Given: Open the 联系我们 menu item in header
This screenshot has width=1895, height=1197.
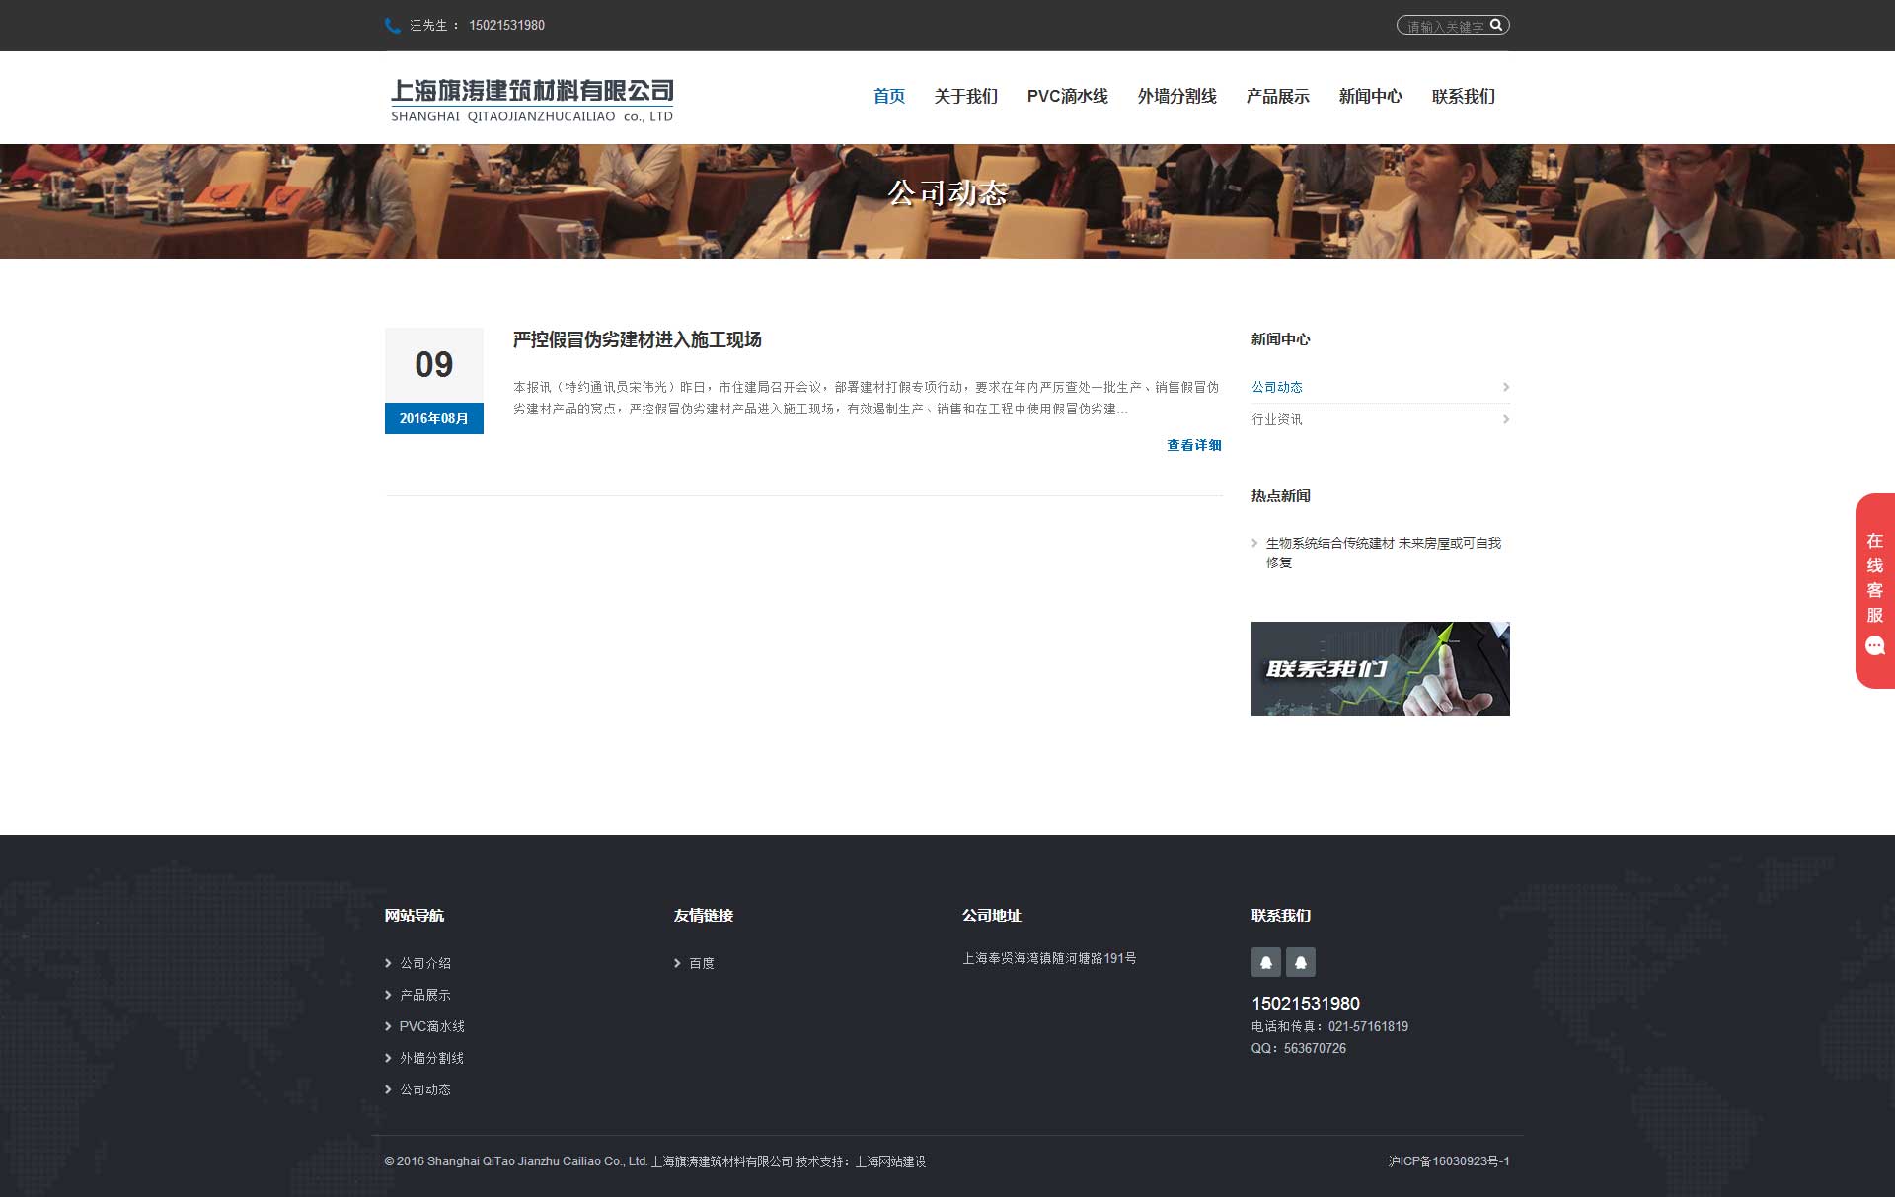Looking at the screenshot, I should [x=1464, y=96].
